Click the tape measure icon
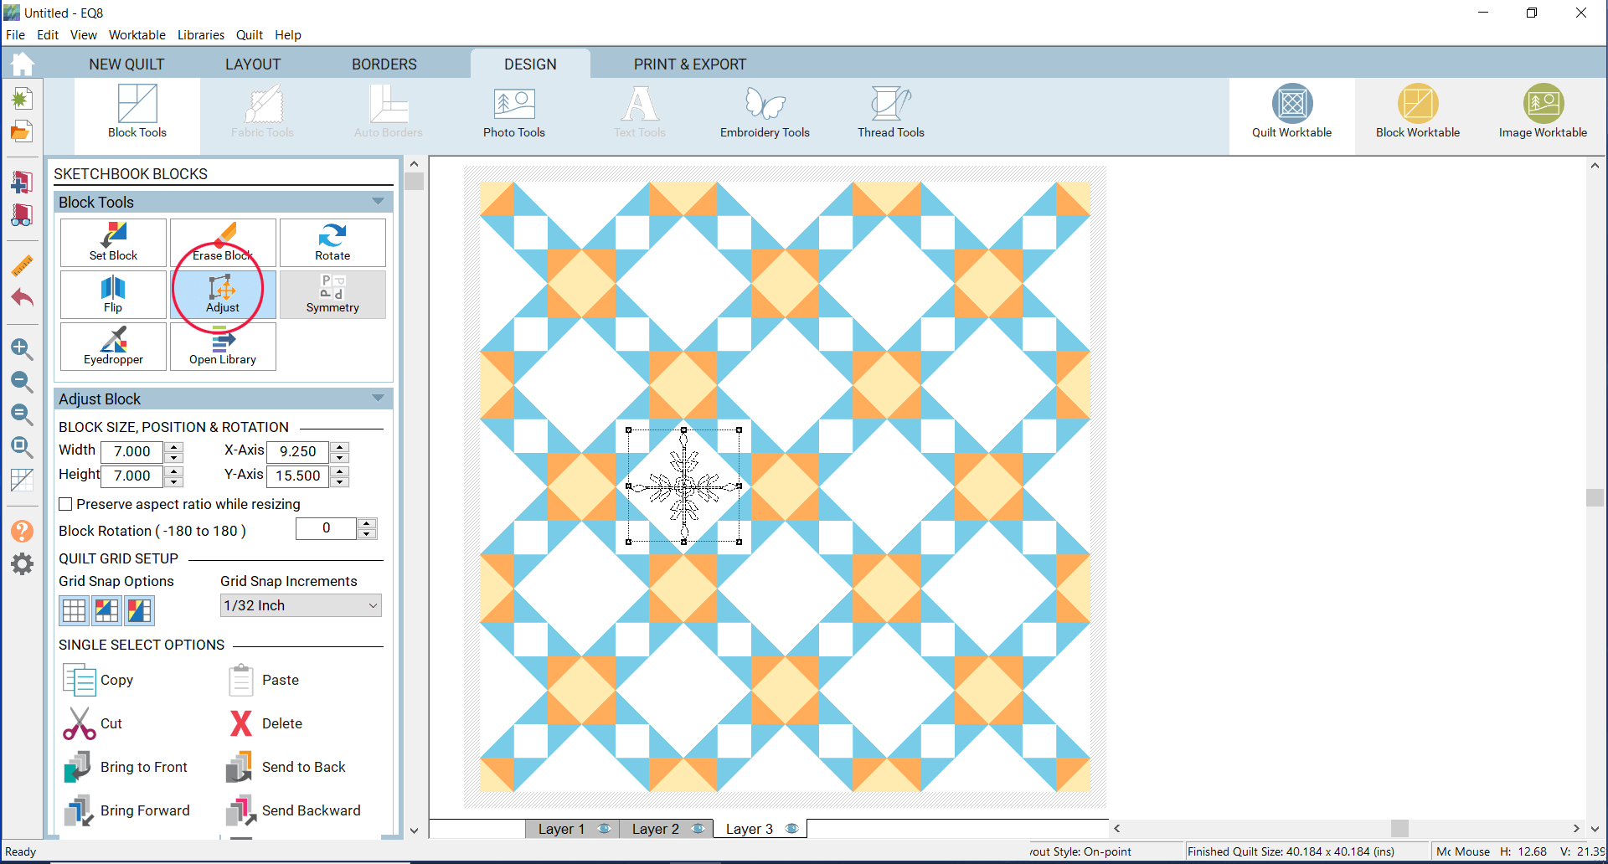 tap(22, 266)
